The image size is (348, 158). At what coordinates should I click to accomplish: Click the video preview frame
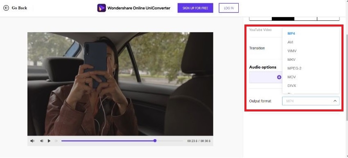(x=120, y=84)
